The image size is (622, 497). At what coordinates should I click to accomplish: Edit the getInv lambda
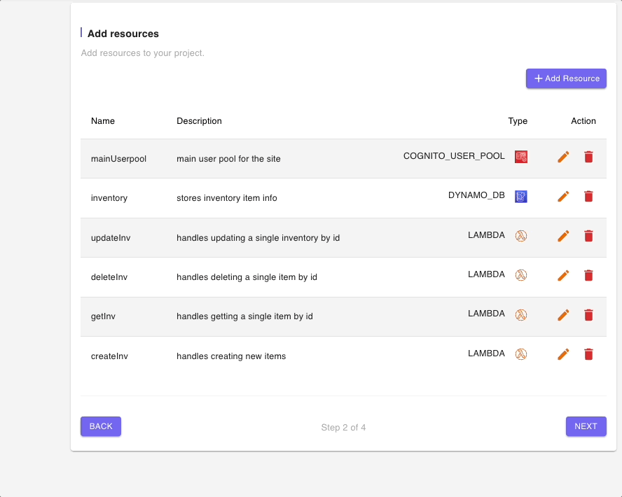[563, 315]
